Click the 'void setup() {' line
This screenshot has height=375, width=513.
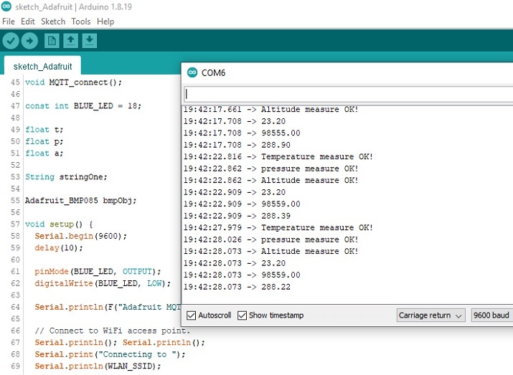59,224
